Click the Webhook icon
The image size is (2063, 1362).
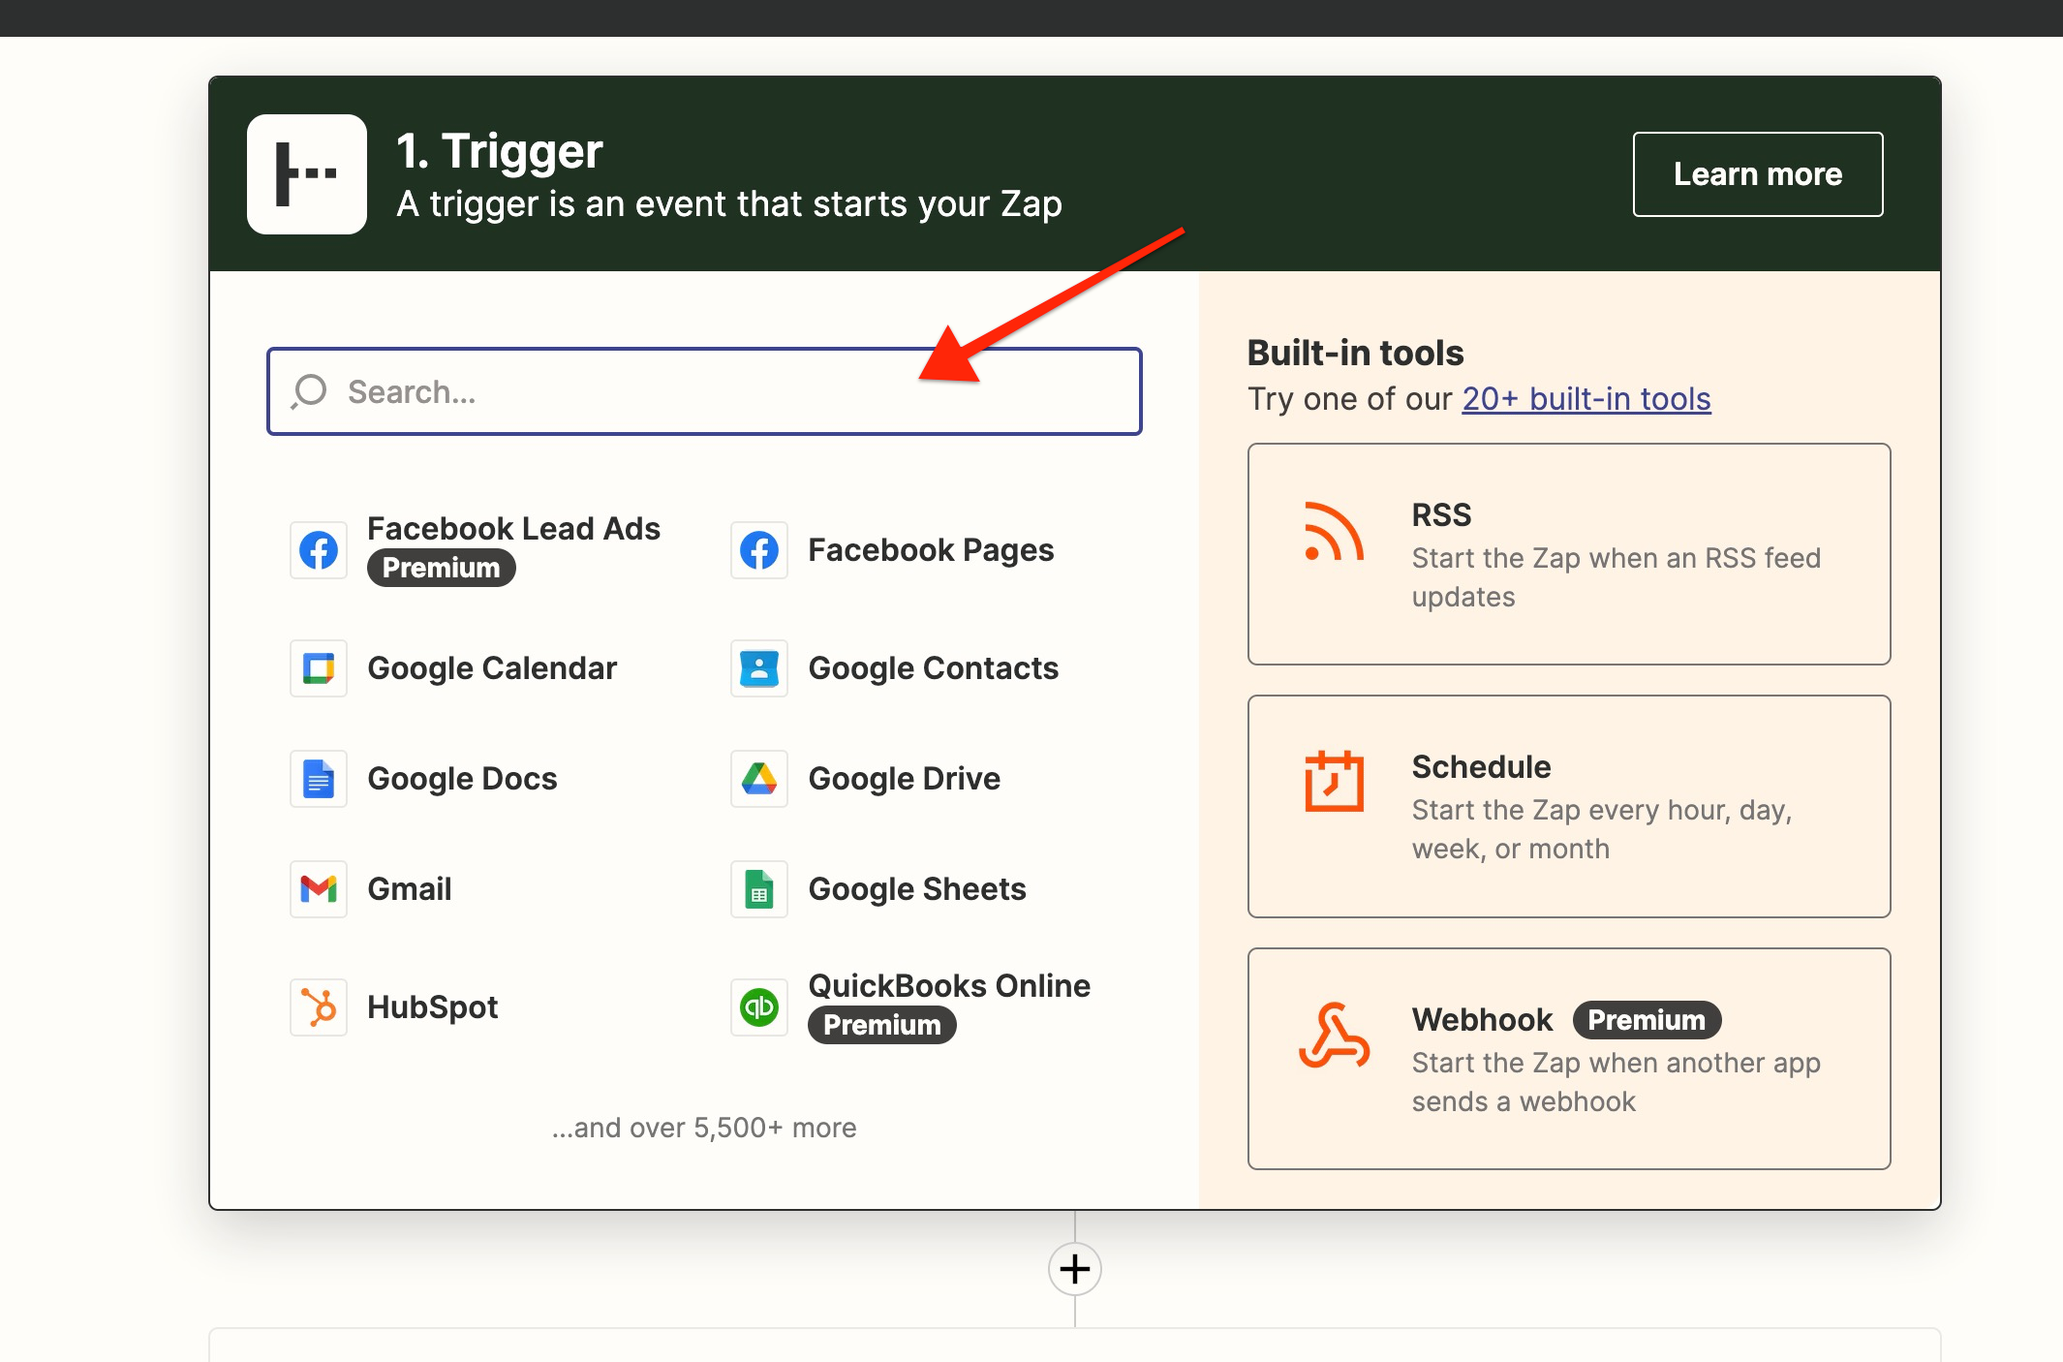point(1334,1036)
